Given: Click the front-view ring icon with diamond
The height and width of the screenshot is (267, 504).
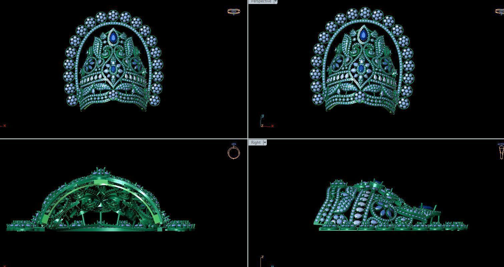Looking at the screenshot, I should [234, 151].
